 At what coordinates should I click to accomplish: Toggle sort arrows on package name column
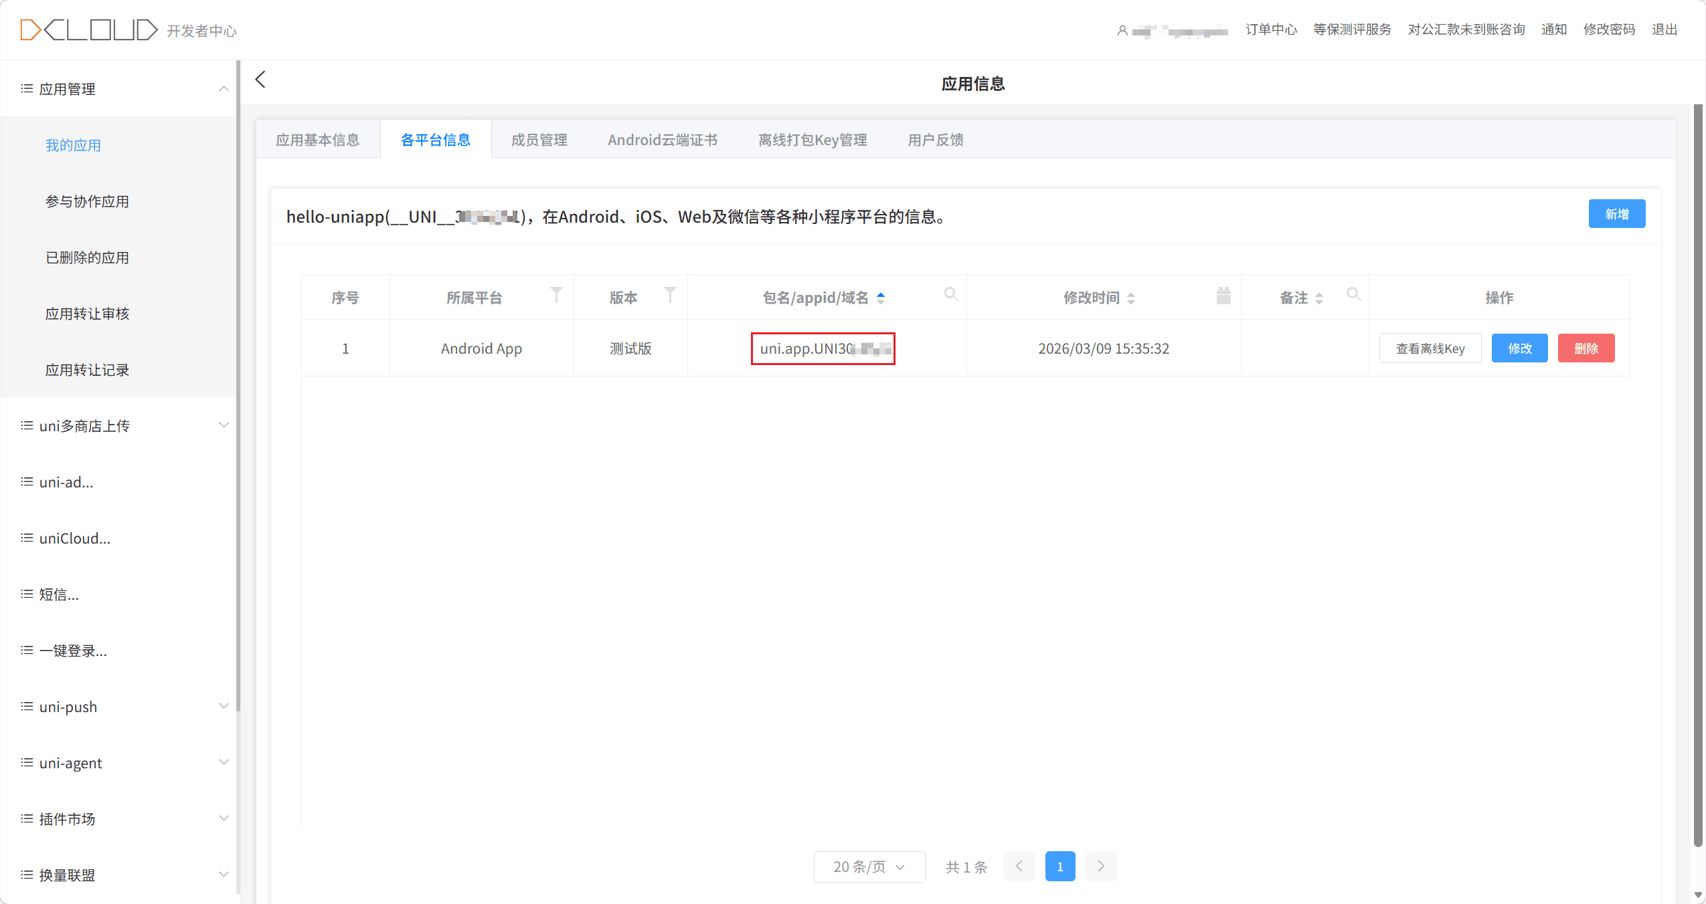click(x=881, y=298)
